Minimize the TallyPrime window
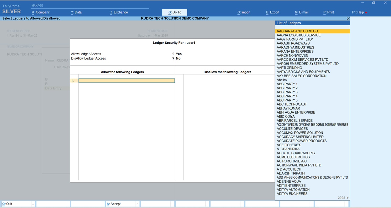The width and height of the screenshot is (391, 208). (x=362, y=3)
